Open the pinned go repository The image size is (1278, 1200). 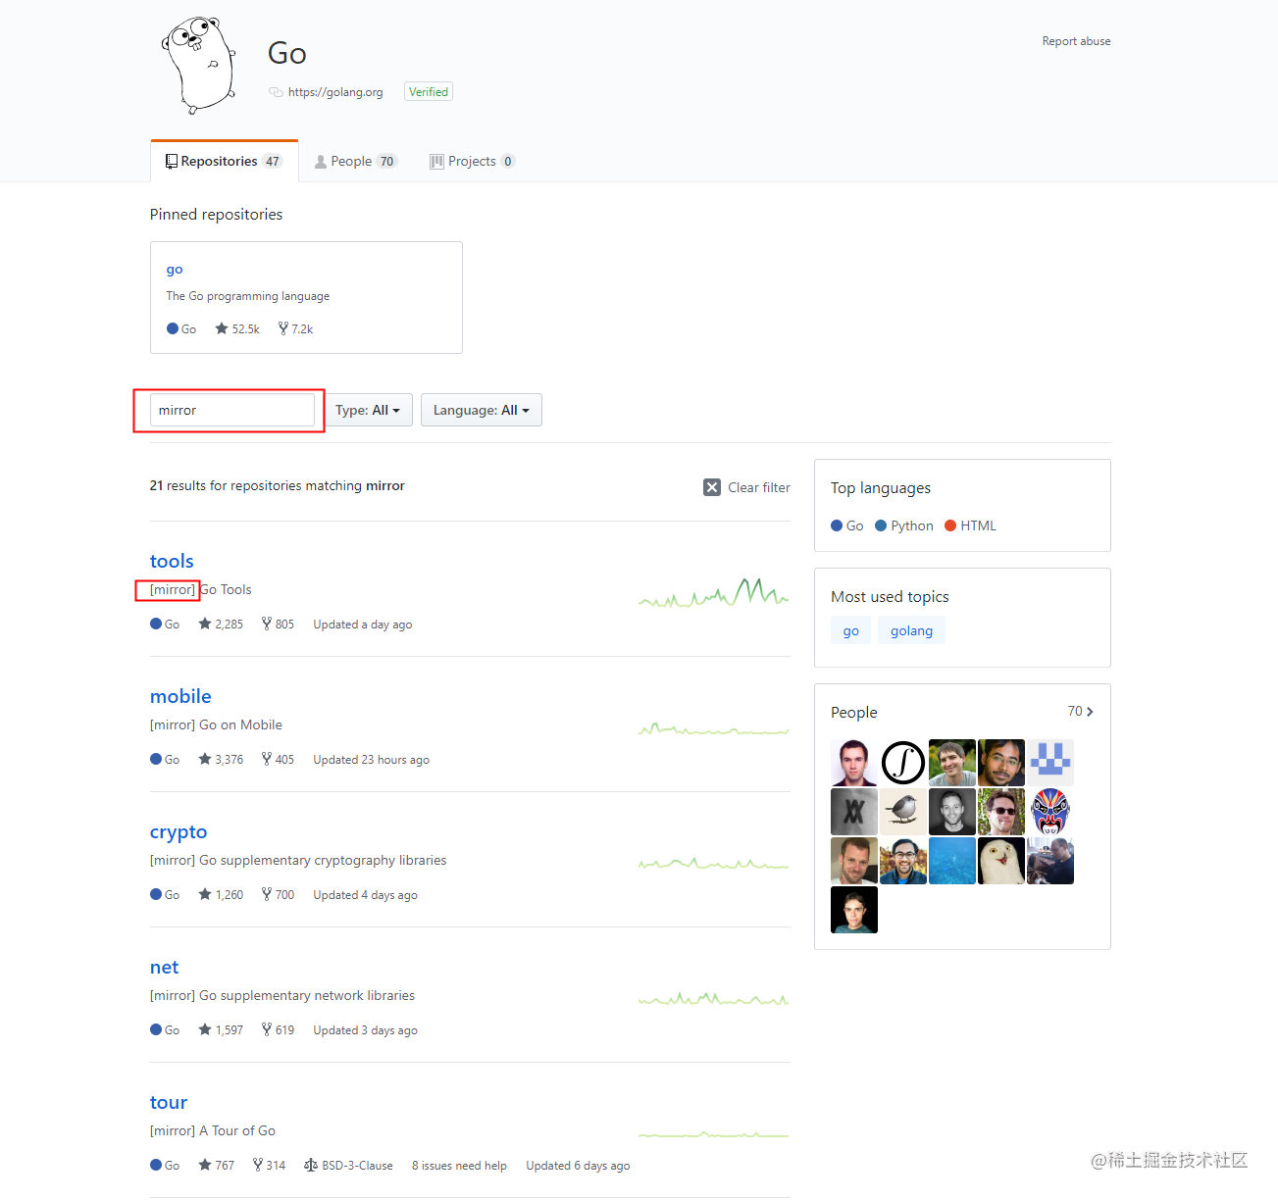coord(174,269)
